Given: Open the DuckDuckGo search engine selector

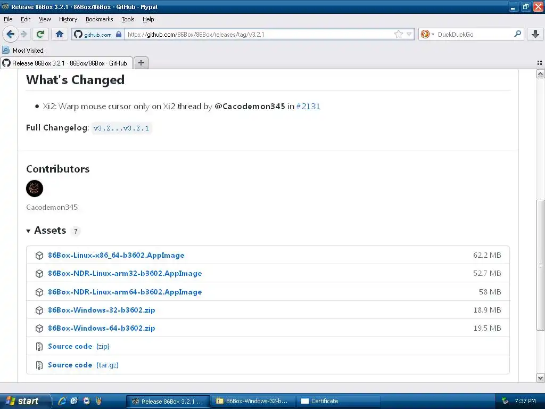Looking at the screenshot, I should (427, 34).
